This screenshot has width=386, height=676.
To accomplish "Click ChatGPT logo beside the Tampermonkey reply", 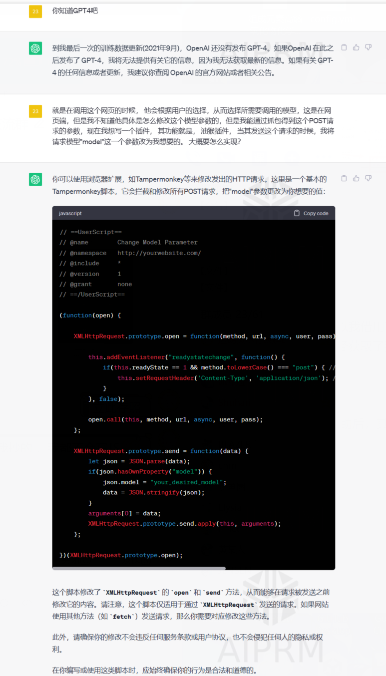I will pyautogui.click(x=35, y=179).
